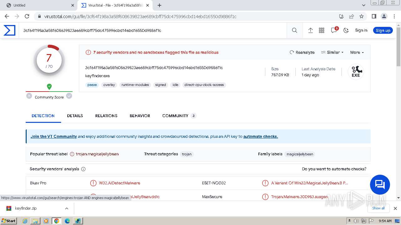
Task: Click the search magnifier icon
Action: (x=294, y=30)
